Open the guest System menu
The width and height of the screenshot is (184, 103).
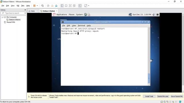(x=79, y=15)
